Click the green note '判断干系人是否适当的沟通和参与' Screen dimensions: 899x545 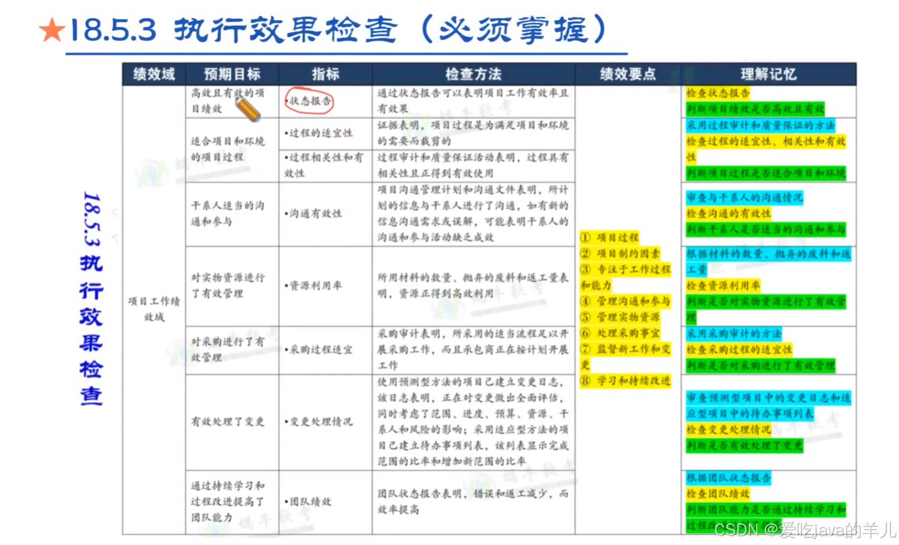pyautogui.click(x=765, y=230)
